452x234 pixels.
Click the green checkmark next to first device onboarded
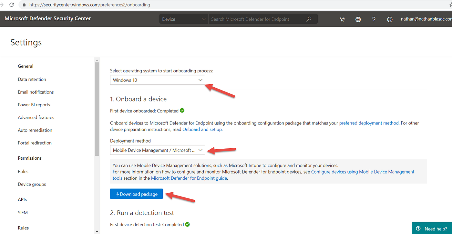(182, 110)
